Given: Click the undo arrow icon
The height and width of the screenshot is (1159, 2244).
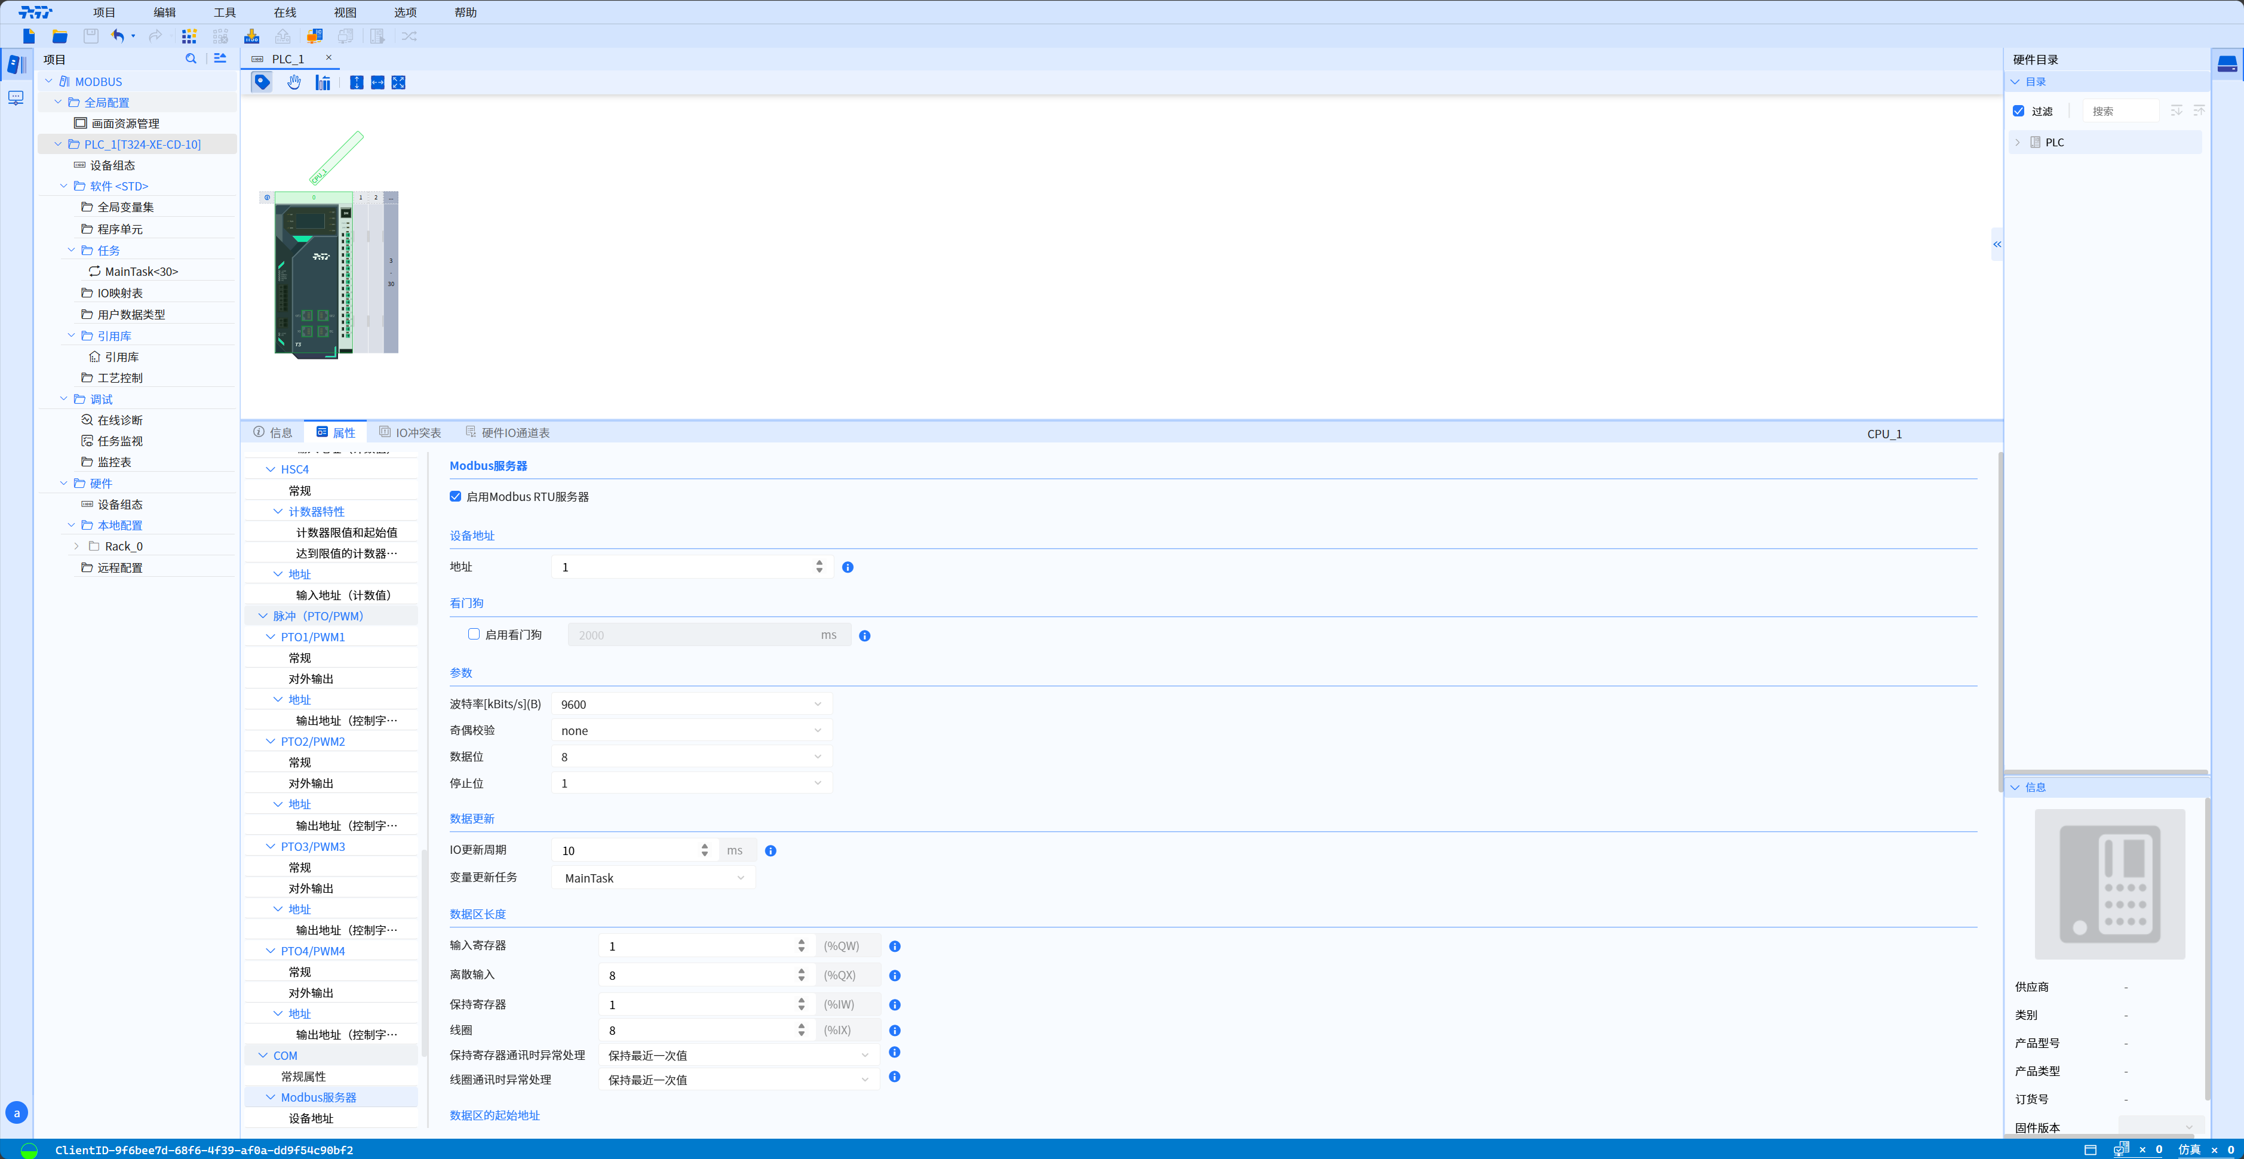Looking at the screenshot, I should click(118, 36).
